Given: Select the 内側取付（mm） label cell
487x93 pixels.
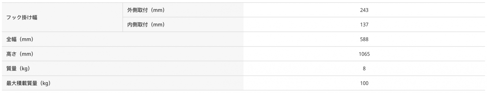Looking at the screenshot, I should pyautogui.click(x=183, y=25).
